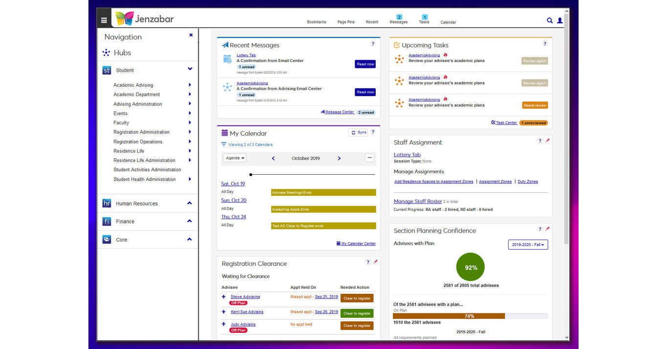Open the global search magnifier icon
Screen dimensions: 667x349
(x=549, y=21)
